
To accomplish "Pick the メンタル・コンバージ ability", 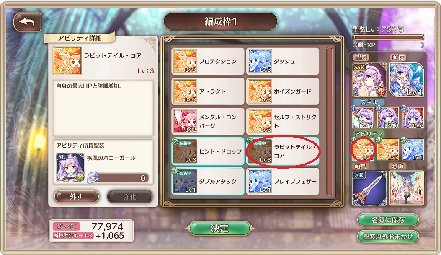I will pyautogui.click(x=208, y=122).
